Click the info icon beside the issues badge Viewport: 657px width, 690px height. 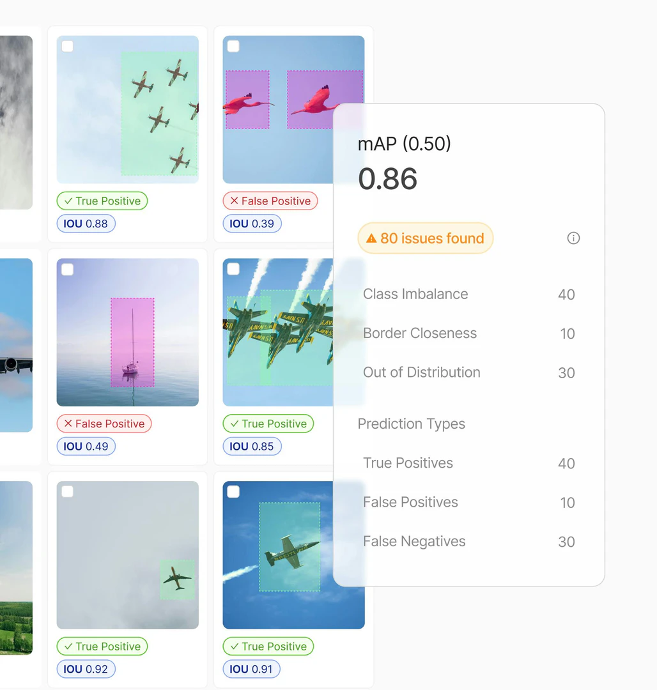tap(573, 238)
